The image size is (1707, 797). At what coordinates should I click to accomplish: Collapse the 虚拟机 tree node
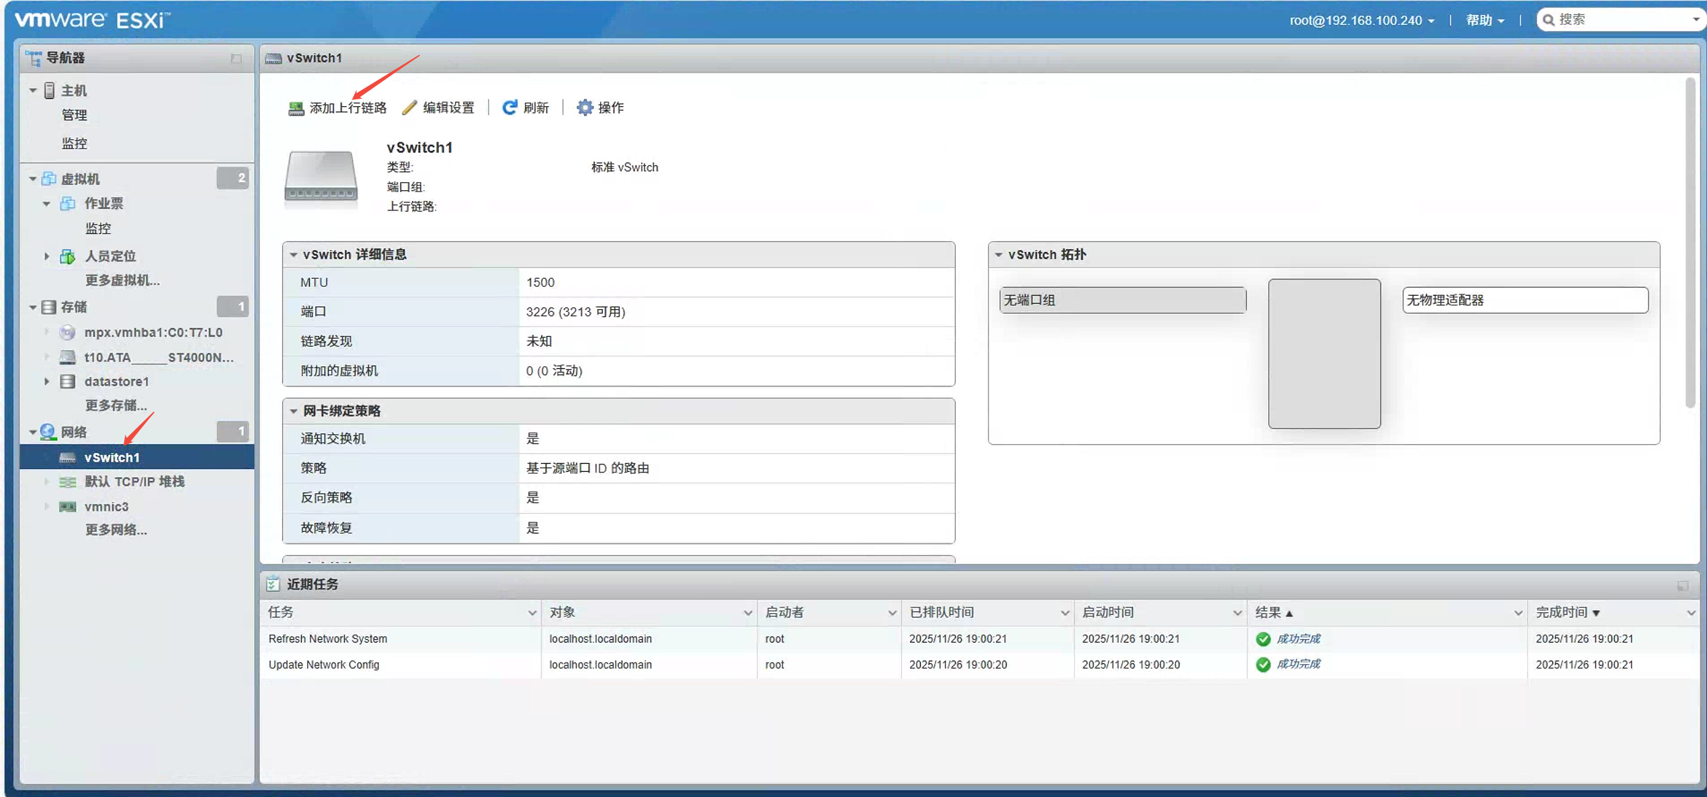(33, 179)
